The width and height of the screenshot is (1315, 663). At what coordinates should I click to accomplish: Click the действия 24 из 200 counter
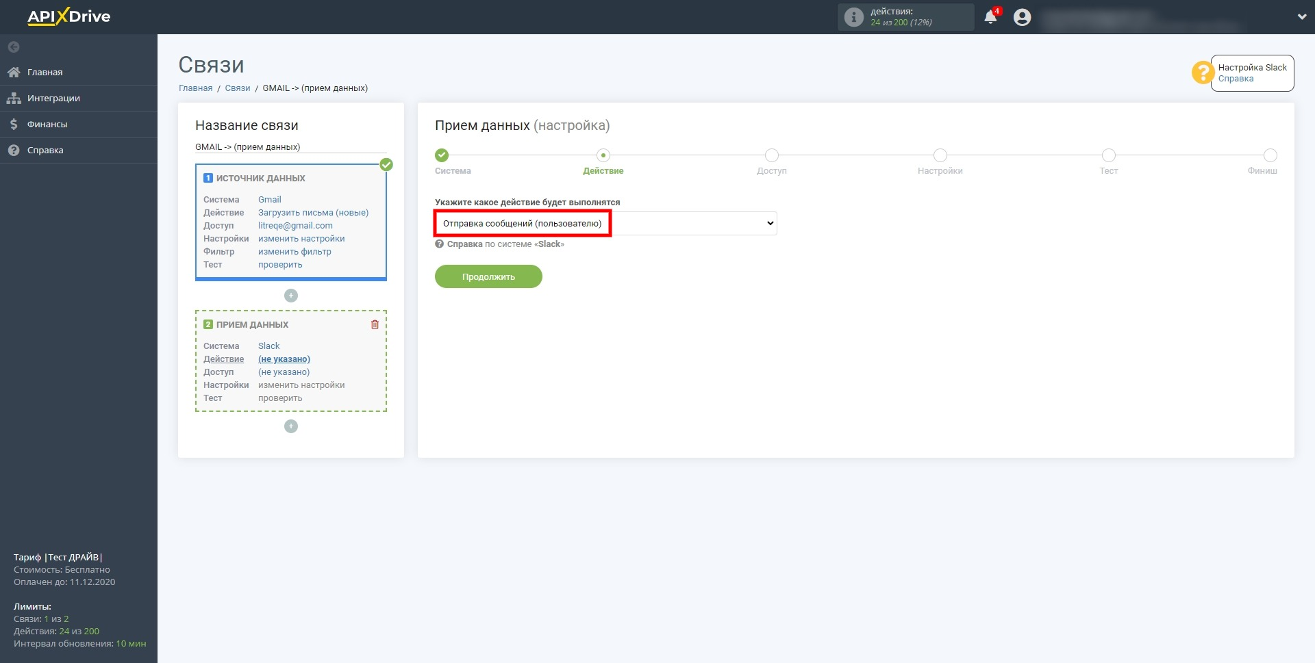905,17
